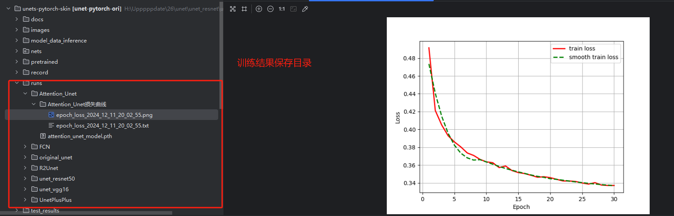This screenshot has width=674, height=216.
Task: Toggle the grid lines icon
Action: click(x=244, y=9)
